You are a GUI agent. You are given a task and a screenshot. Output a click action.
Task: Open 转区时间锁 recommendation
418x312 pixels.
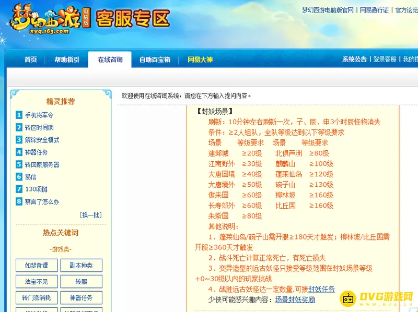(39, 127)
